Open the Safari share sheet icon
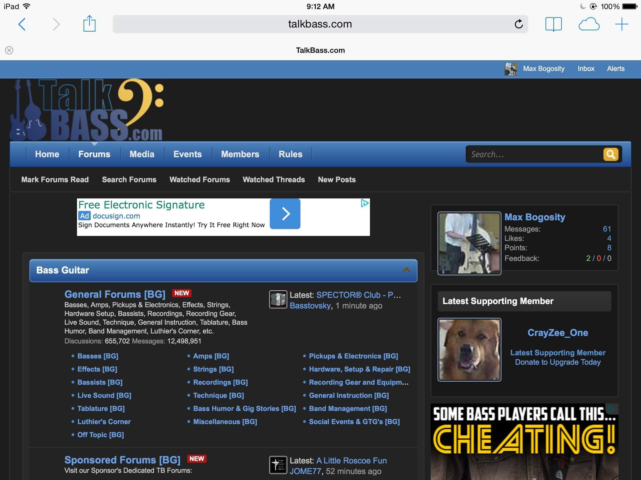The image size is (641, 480). point(89,23)
